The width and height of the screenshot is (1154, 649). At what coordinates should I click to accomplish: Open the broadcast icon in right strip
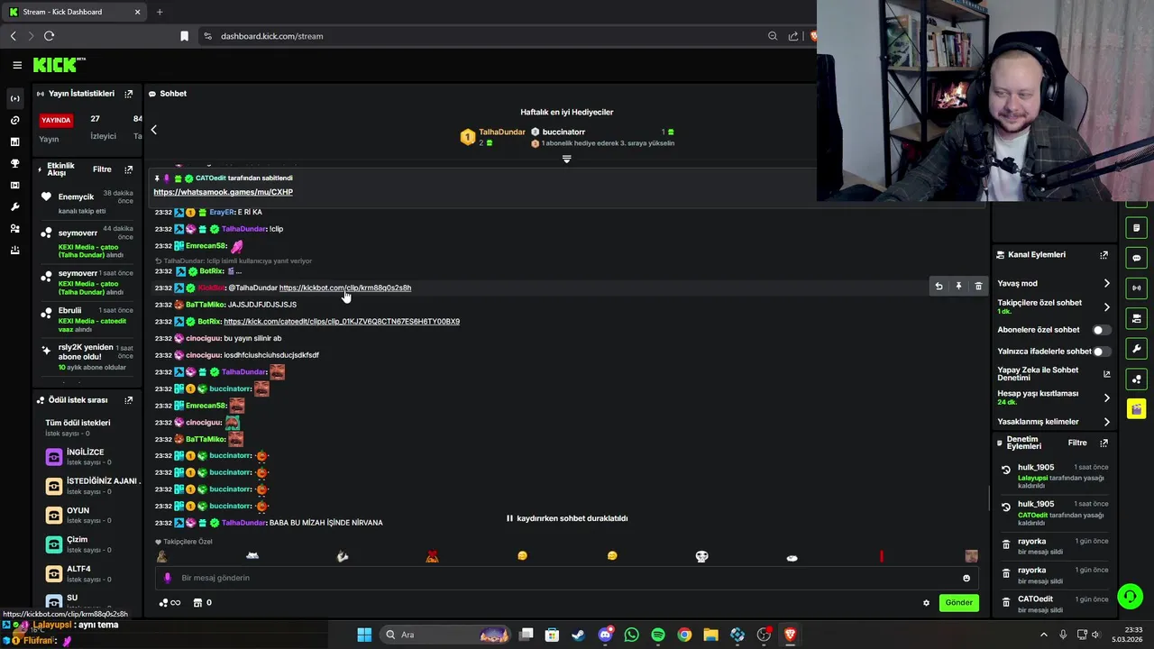(1136, 288)
